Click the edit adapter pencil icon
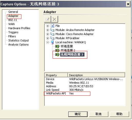Image resolution: width=132 pixels, height=120 pixels. coord(48,19)
